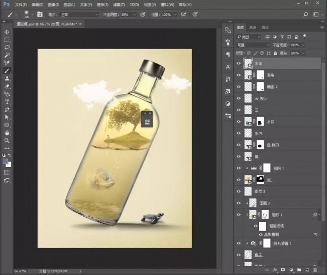Open the brush preset picker arrow
This screenshot has width=327, height=275.
pyautogui.click(x=32, y=14)
